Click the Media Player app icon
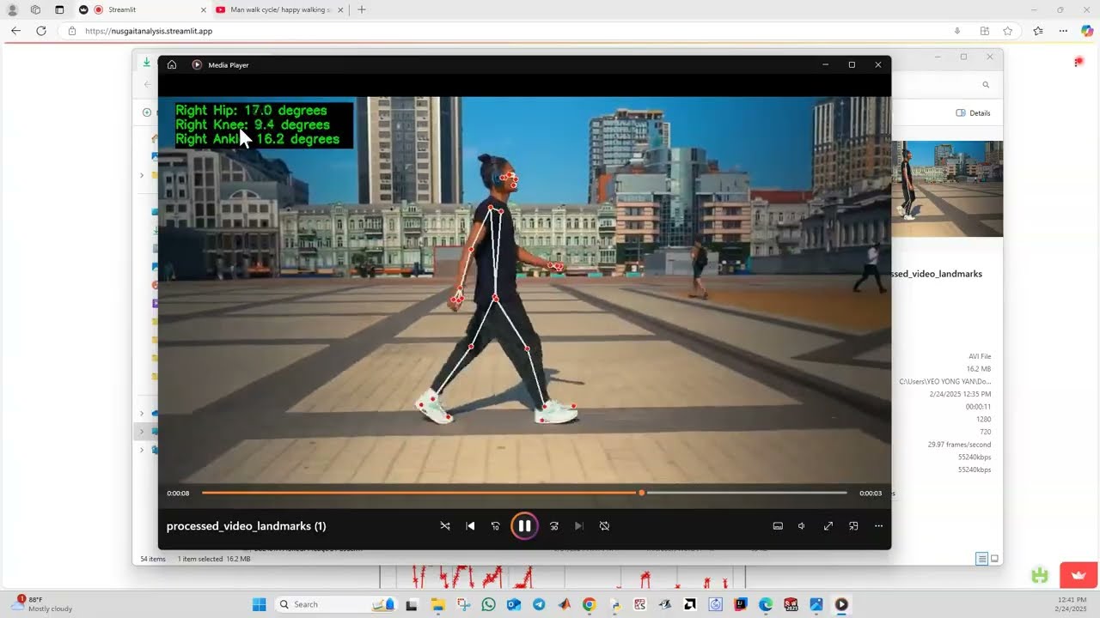The height and width of the screenshot is (618, 1100). point(197,64)
